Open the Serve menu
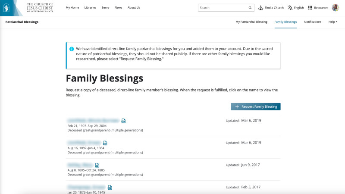The image size is (345, 194). (x=105, y=8)
